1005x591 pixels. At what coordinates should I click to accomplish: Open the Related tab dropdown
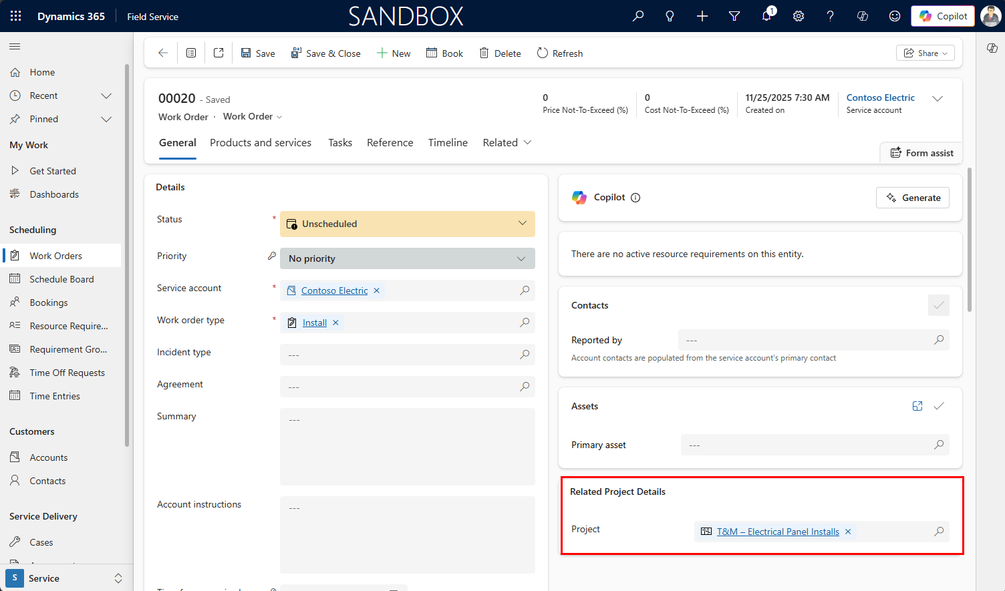(x=507, y=142)
